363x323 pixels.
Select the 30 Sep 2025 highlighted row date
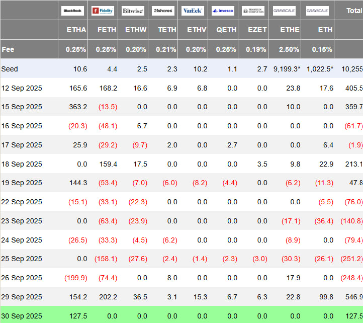(x=22, y=316)
